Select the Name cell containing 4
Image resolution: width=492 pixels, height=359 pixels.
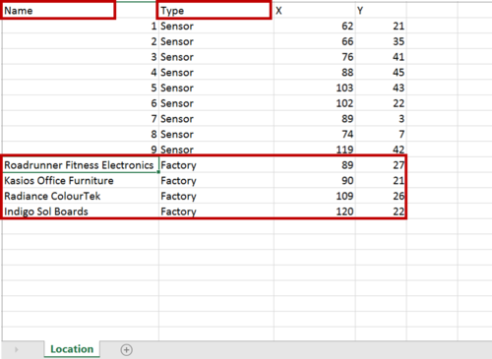pyautogui.click(x=81, y=72)
